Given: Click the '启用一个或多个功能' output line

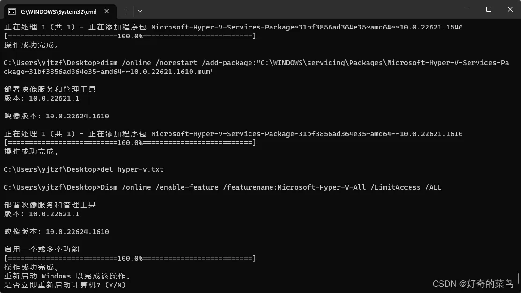Looking at the screenshot, I should click(42, 249).
